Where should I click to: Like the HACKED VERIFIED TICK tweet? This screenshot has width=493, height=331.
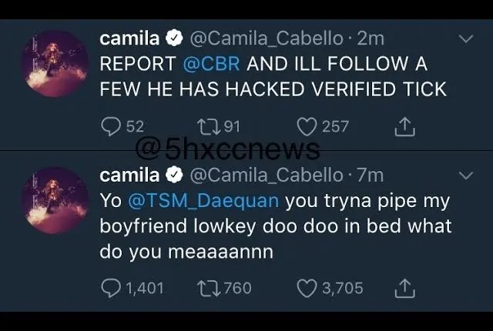pos(308,127)
